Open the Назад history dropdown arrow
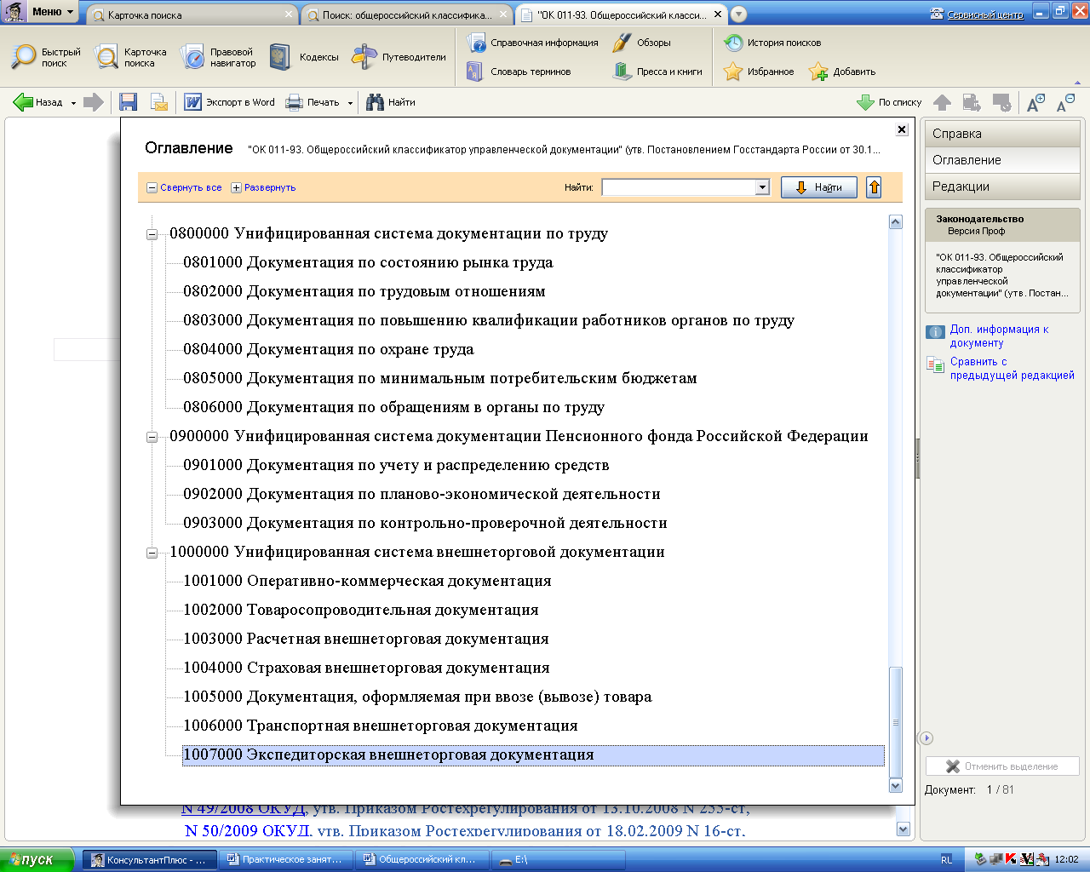The height and width of the screenshot is (872, 1090). (x=73, y=103)
